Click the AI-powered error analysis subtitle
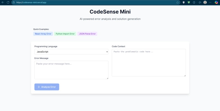Screen dimensions: 220x111 110,19
